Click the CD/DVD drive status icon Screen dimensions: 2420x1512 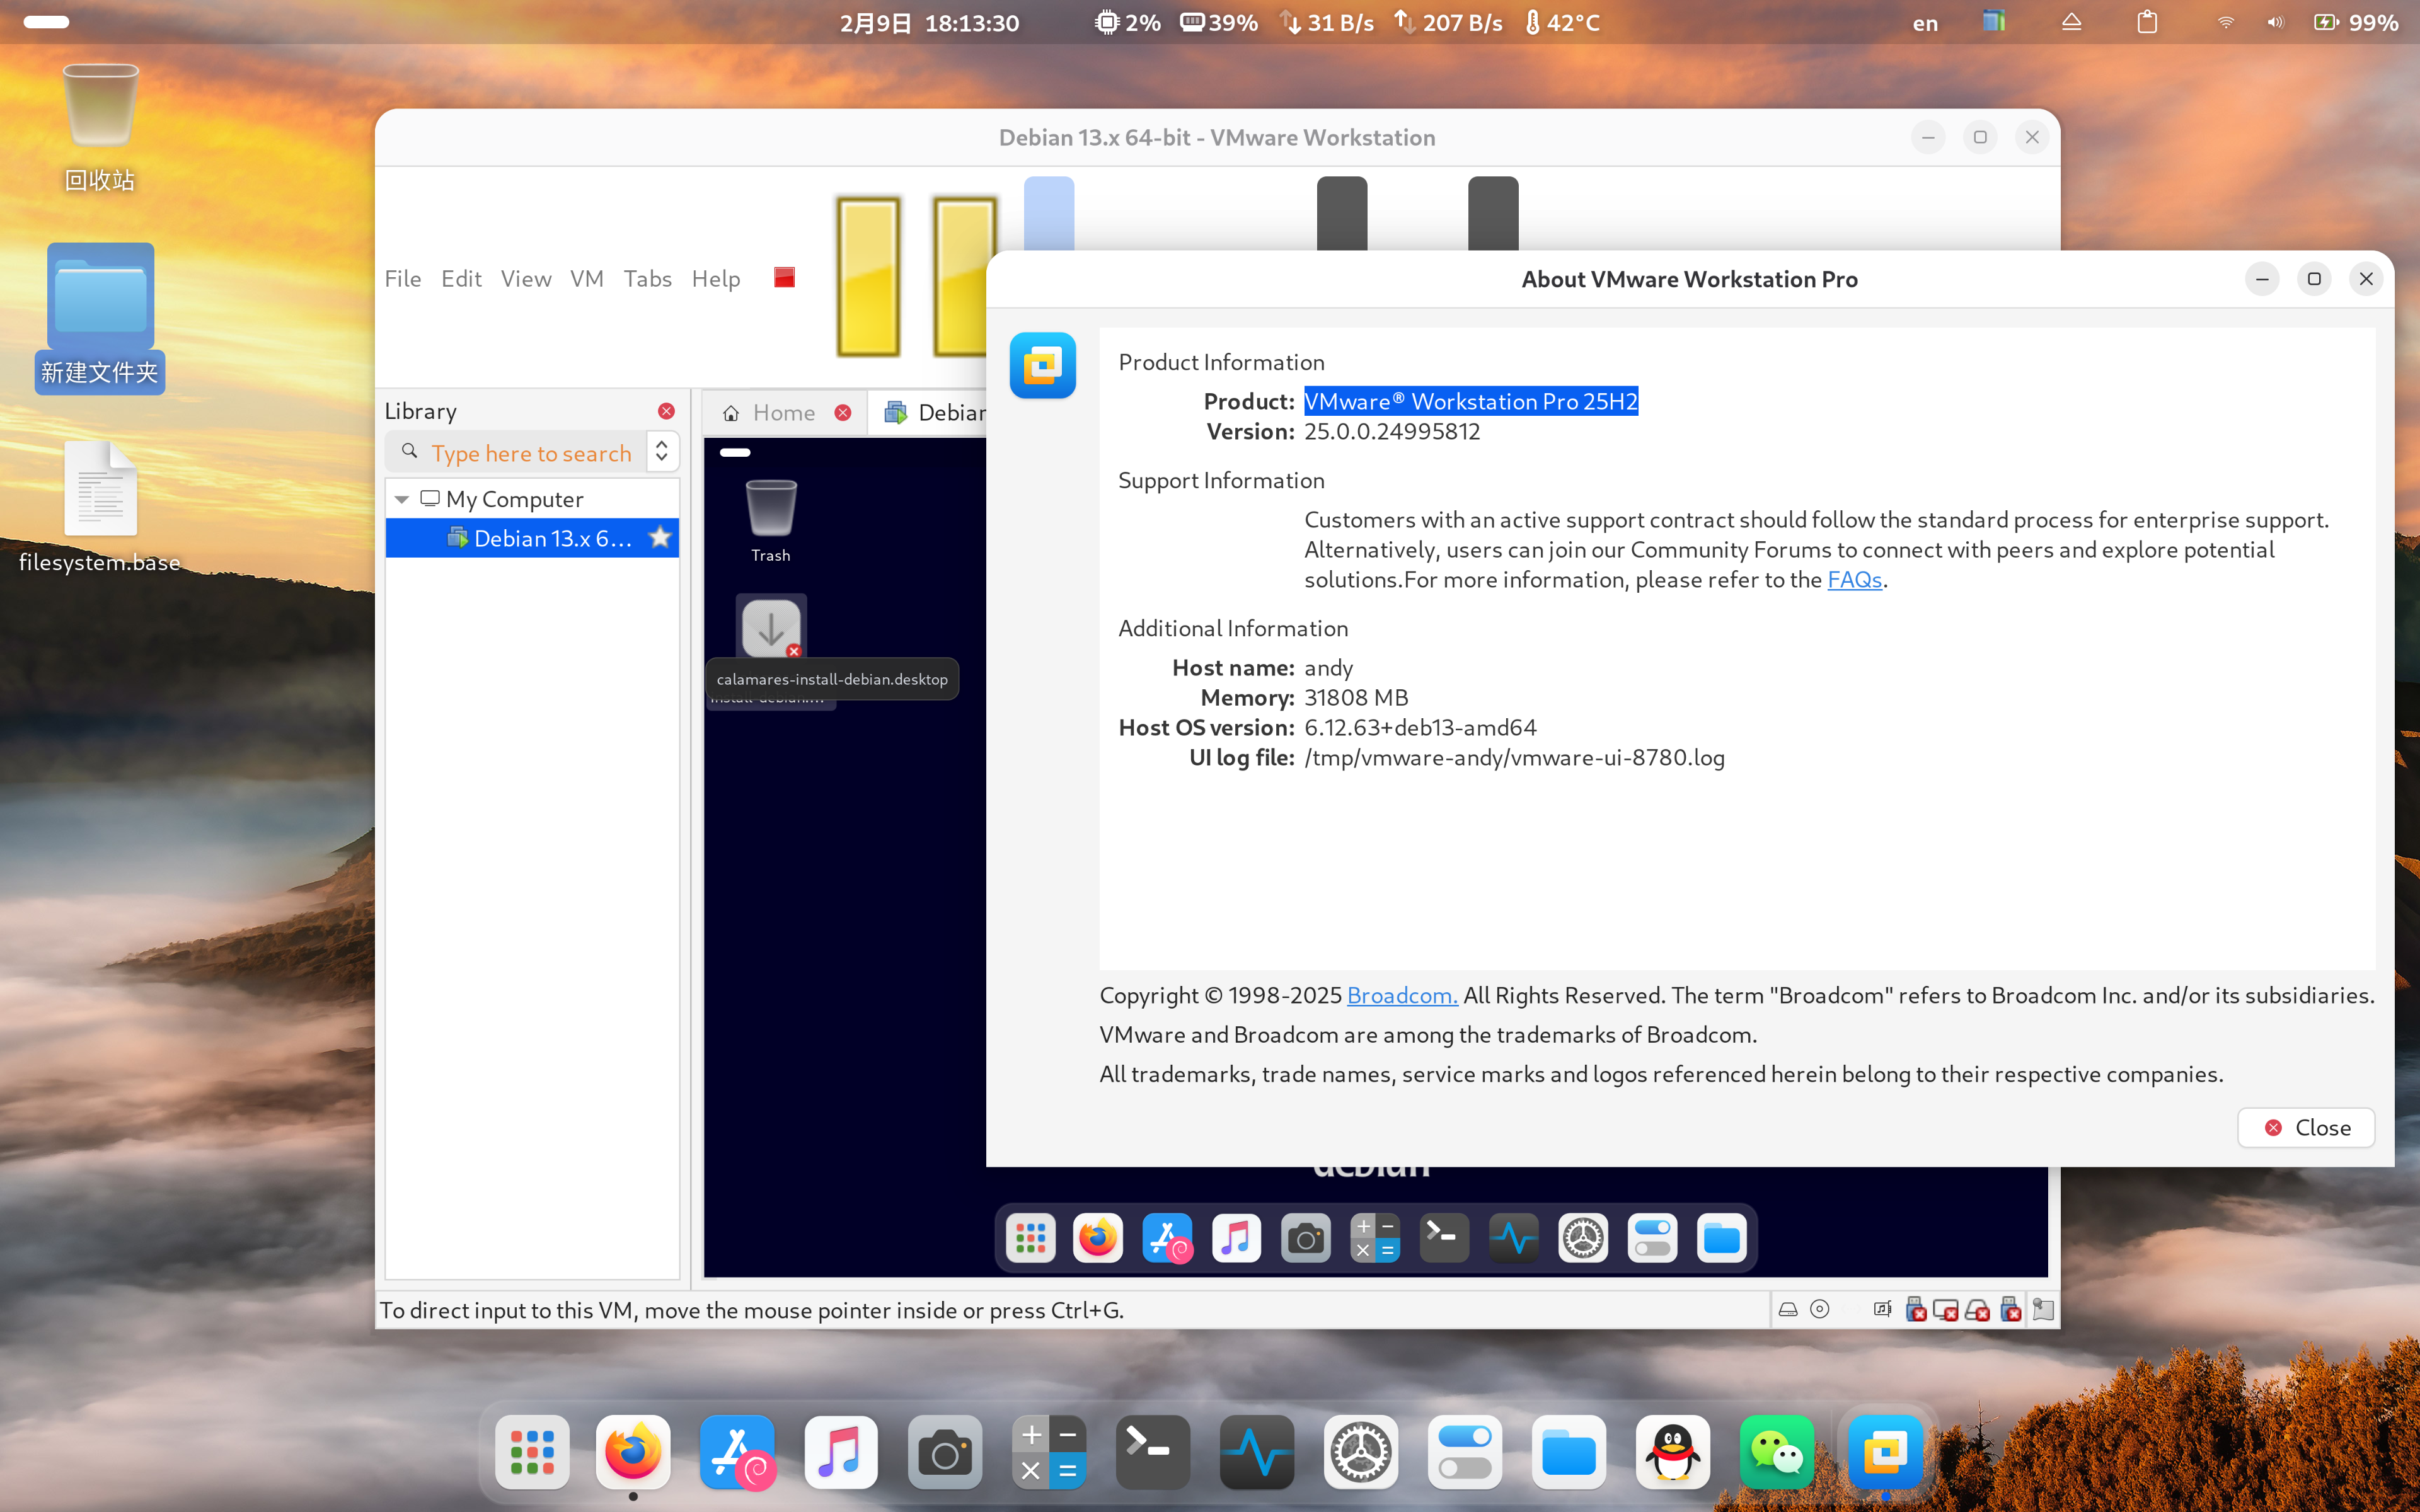tap(1820, 1309)
